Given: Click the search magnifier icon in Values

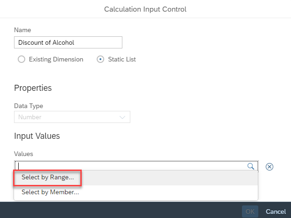Looking at the screenshot, I should [250, 166].
